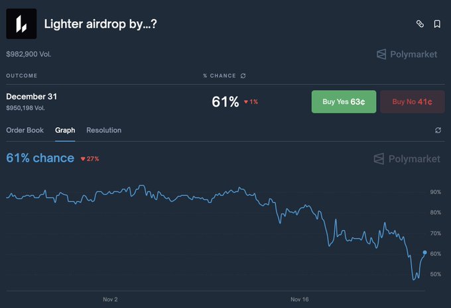This screenshot has width=451, height=308.
Task: Click the refresh icon next to % CHANCE
Action: 243,76
